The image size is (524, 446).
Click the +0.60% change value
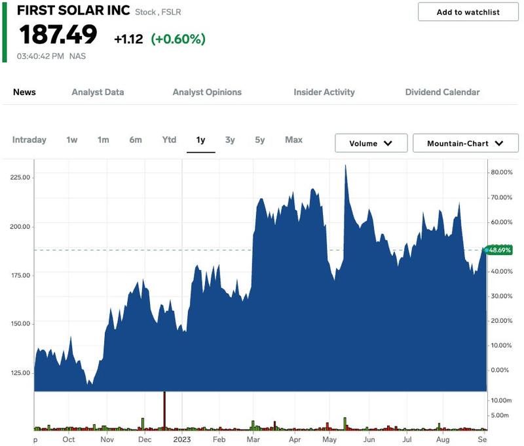point(178,39)
